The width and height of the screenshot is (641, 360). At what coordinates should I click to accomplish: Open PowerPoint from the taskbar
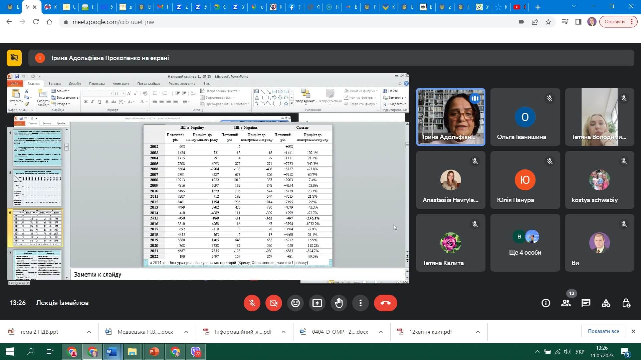(154, 352)
